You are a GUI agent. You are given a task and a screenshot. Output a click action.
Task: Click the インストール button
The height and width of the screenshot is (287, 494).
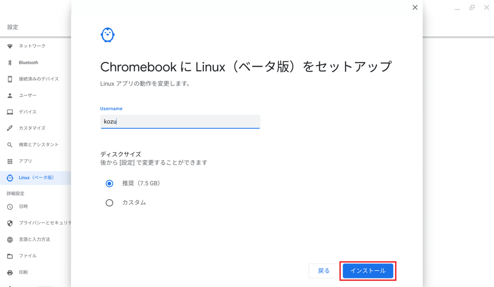[x=368, y=271]
